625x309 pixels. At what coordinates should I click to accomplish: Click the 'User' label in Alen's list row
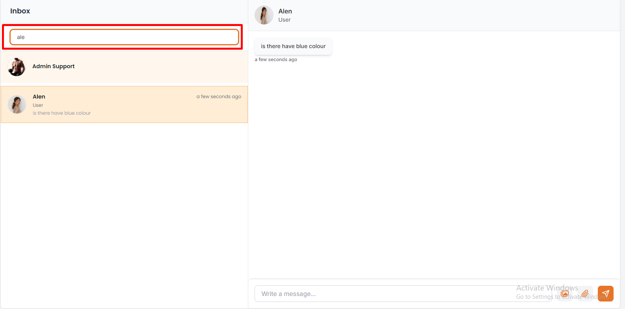pos(38,105)
